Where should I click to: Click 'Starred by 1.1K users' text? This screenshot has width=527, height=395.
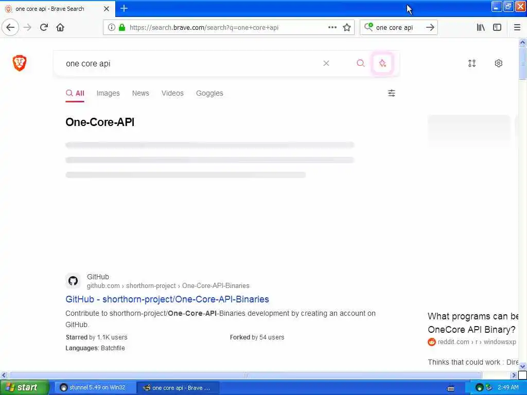(x=96, y=337)
